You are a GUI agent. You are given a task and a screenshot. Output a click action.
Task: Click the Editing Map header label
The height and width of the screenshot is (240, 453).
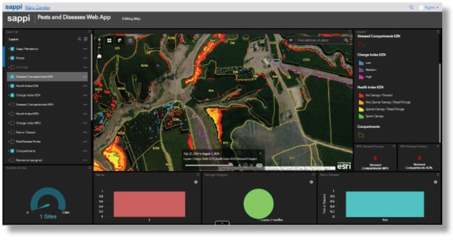131,19
